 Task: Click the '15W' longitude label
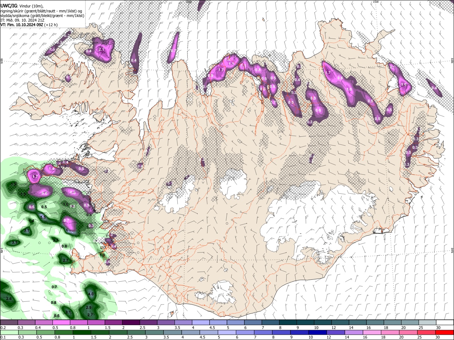(x=376, y=2)
